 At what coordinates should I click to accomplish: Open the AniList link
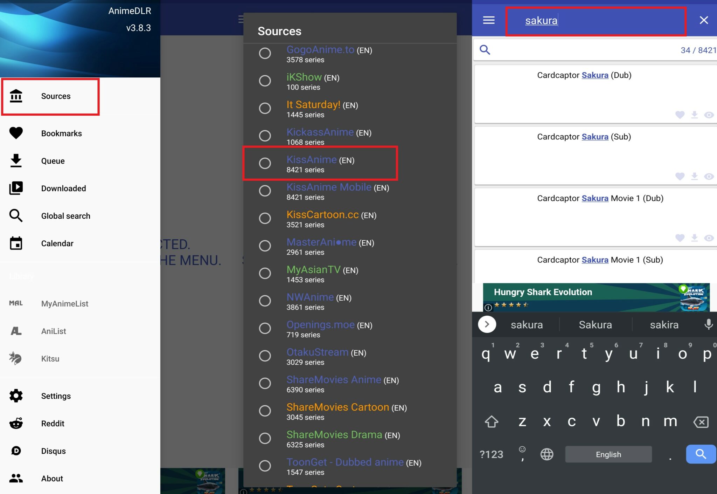pyautogui.click(x=80, y=331)
